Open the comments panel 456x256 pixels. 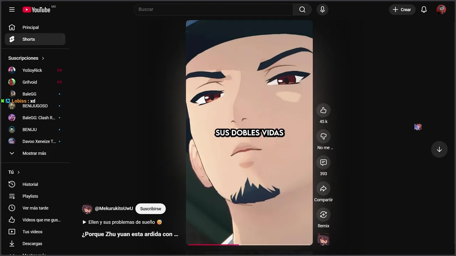coord(323,162)
